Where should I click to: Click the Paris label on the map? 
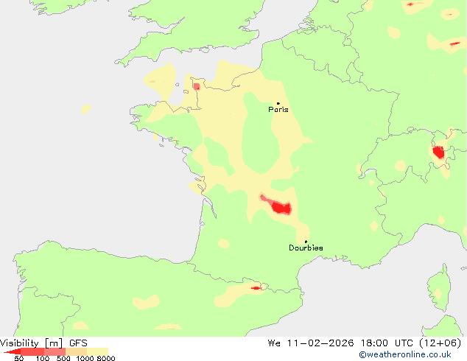coord(278,110)
